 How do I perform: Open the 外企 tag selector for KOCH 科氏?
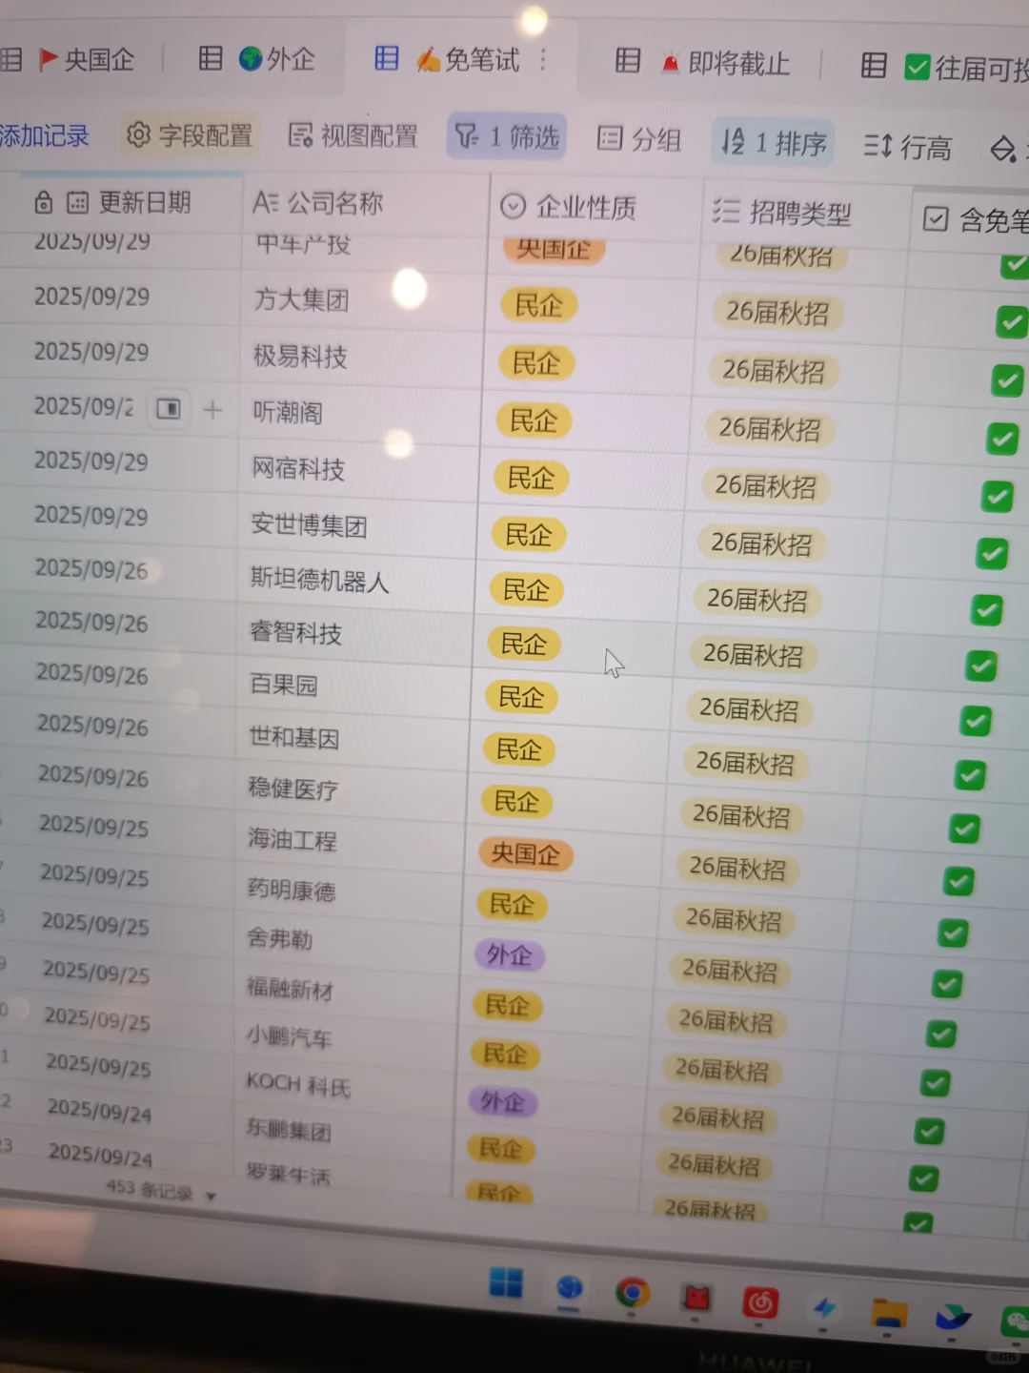503,1102
